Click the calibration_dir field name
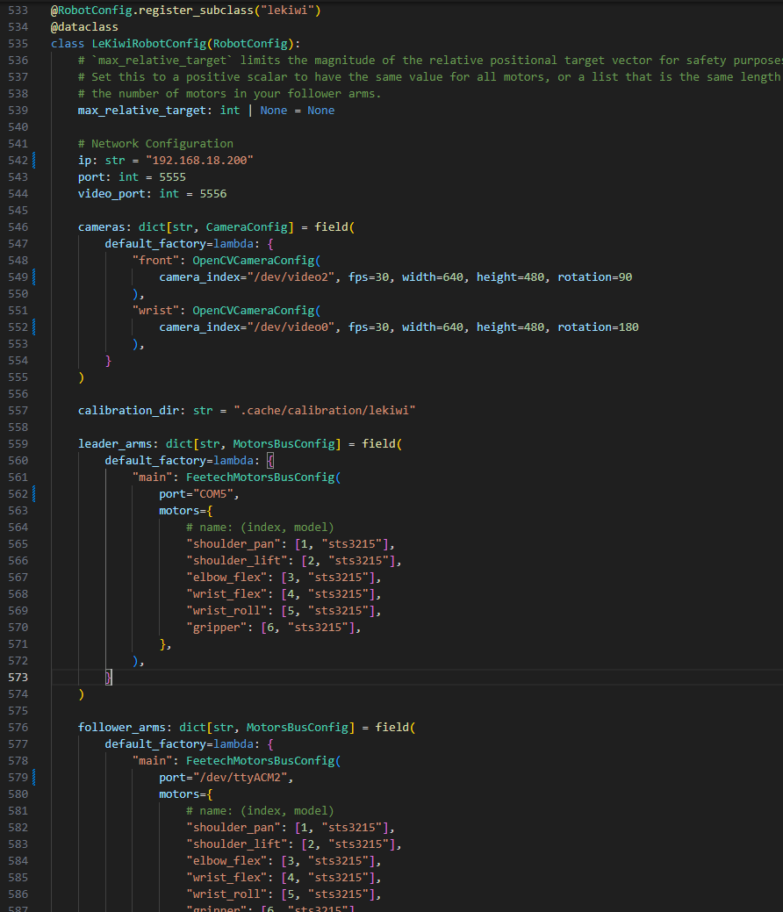This screenshot has height=912, width=783. coord(128,411)
